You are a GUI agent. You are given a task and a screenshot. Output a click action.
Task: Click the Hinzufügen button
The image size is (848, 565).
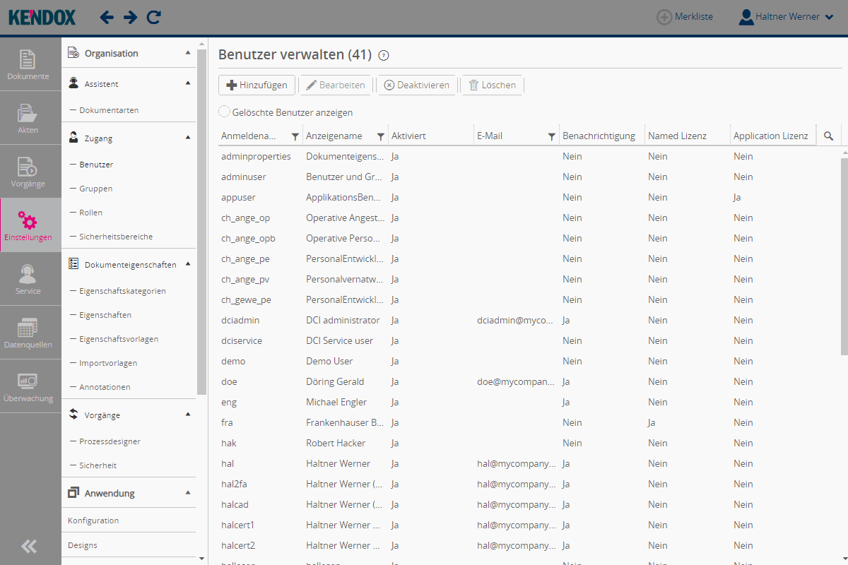click(x=257, y=85)
